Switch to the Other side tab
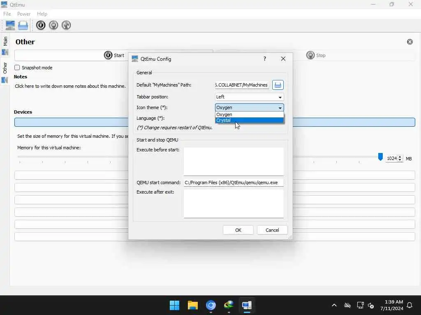 pos(5,72)
